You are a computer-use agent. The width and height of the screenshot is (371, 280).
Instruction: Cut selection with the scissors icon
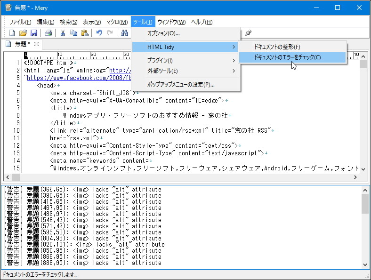(x=63, y=33)
